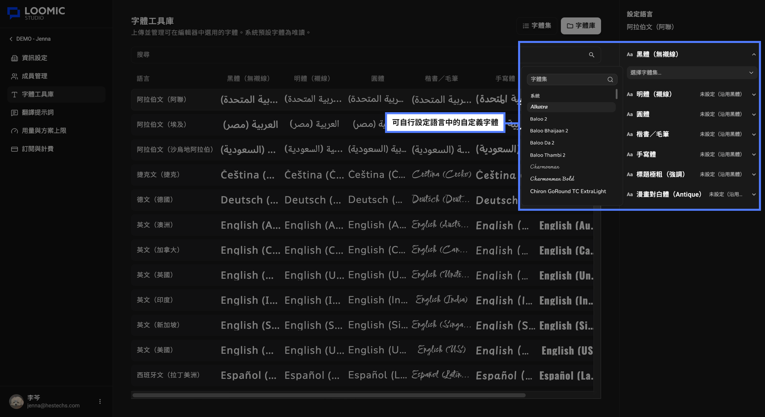
Task: Switch to the 字體庫 tab
Action: coord(581,26)
